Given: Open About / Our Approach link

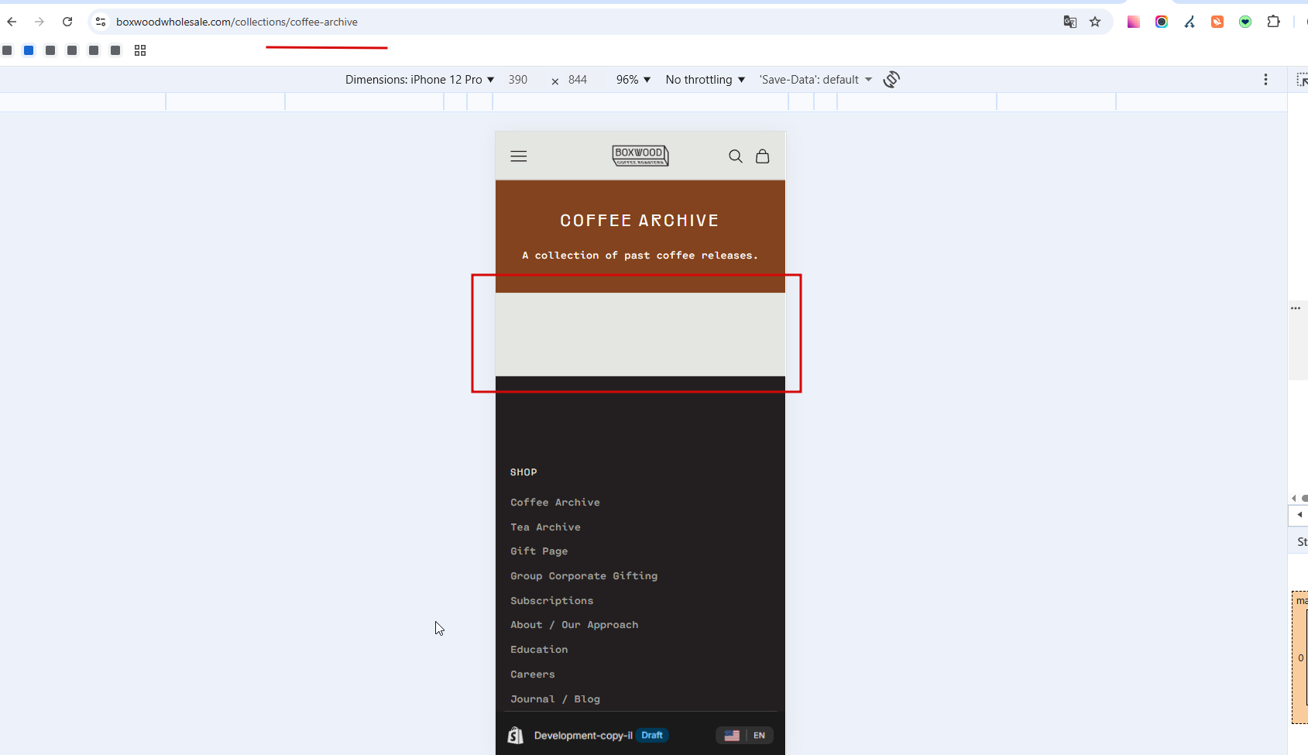Looking at the screenshot, I should (x=575, y=625).
